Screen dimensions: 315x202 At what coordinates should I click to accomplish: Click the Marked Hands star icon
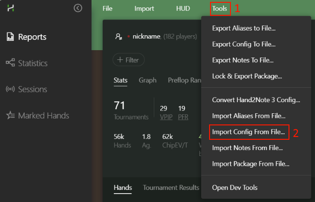click(x=10, y=116)
